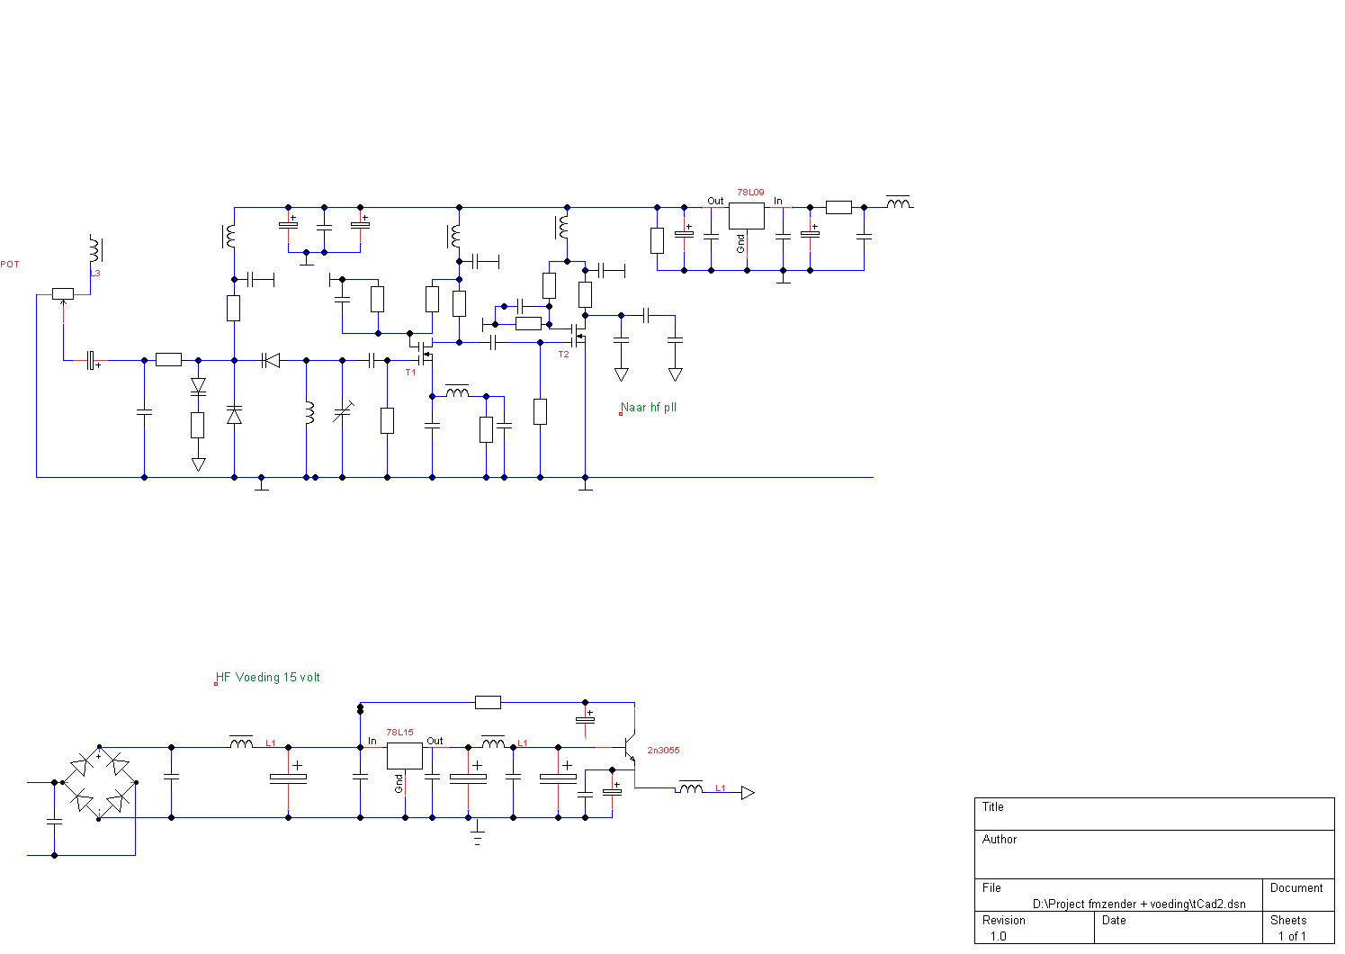Click the 78L09 voltage regulator block
The width and height of the screenshot is (1345, 954).
(x=746, y=216)
